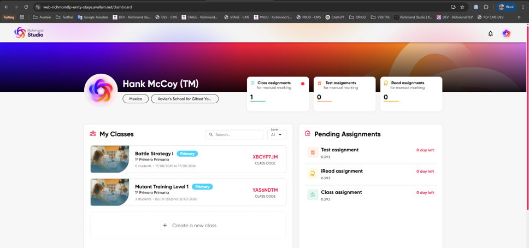Screen dimensions: 529x248
Task: Open the iRead assignment pending item
Action: (371, 173)
